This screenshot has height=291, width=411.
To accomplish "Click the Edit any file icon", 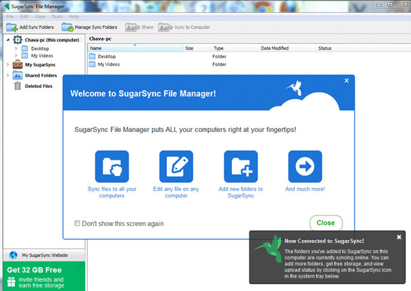I will pyautogui.click(x=176, y=166).
